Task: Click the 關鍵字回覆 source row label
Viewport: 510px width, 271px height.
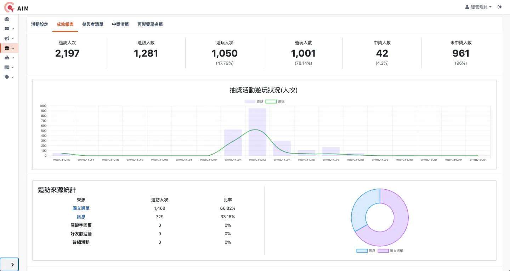Action: click(x=81, y=225)
